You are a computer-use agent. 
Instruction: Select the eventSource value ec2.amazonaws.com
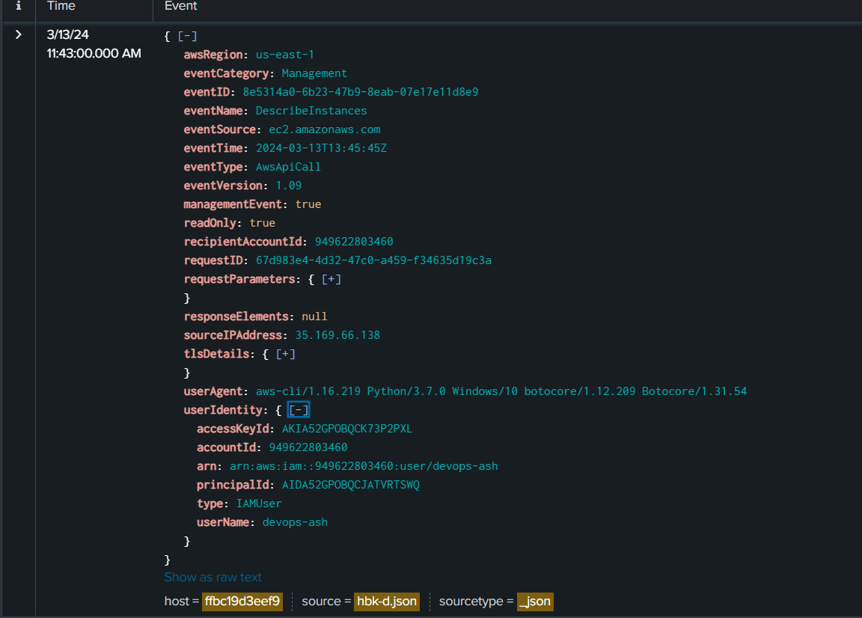325,129
